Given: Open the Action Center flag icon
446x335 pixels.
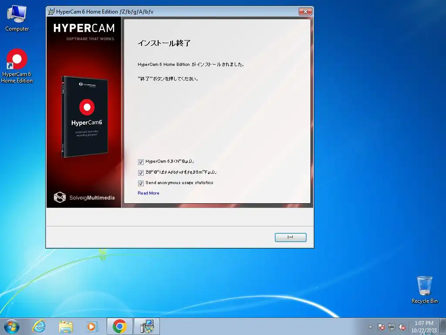Looking at the screenshot, I should [381, 327].
